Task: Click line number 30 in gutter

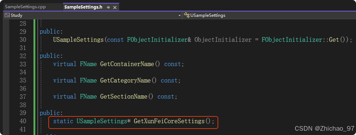Action: click(23, 40)
